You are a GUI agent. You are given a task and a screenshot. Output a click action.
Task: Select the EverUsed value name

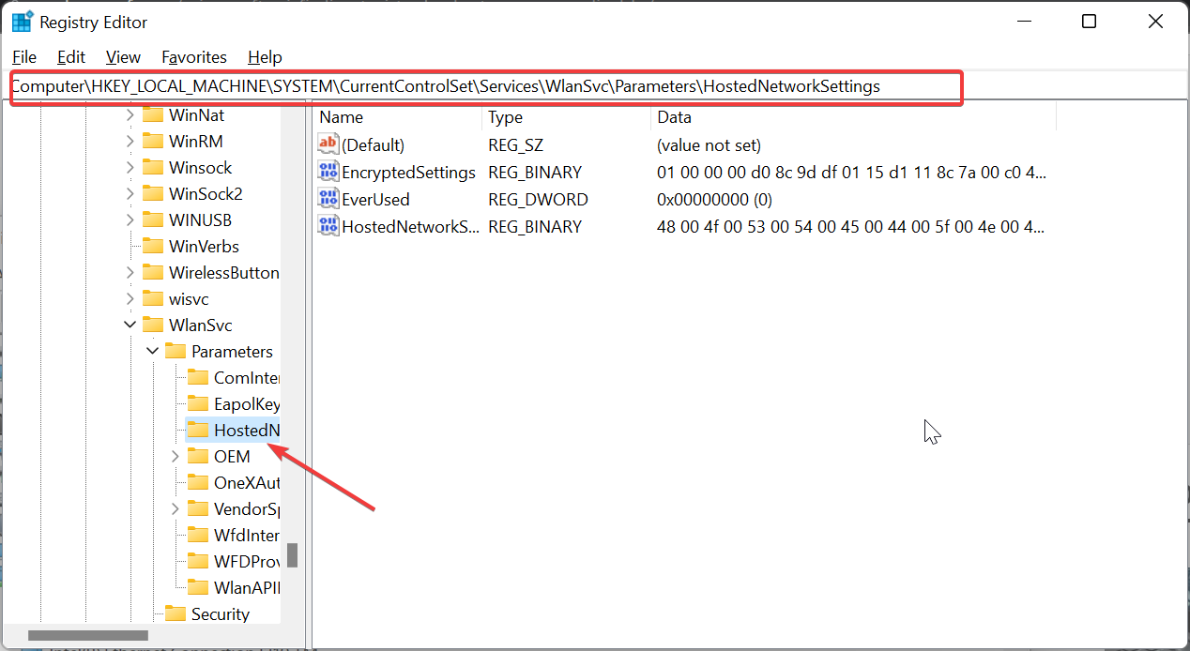[375, 200]
